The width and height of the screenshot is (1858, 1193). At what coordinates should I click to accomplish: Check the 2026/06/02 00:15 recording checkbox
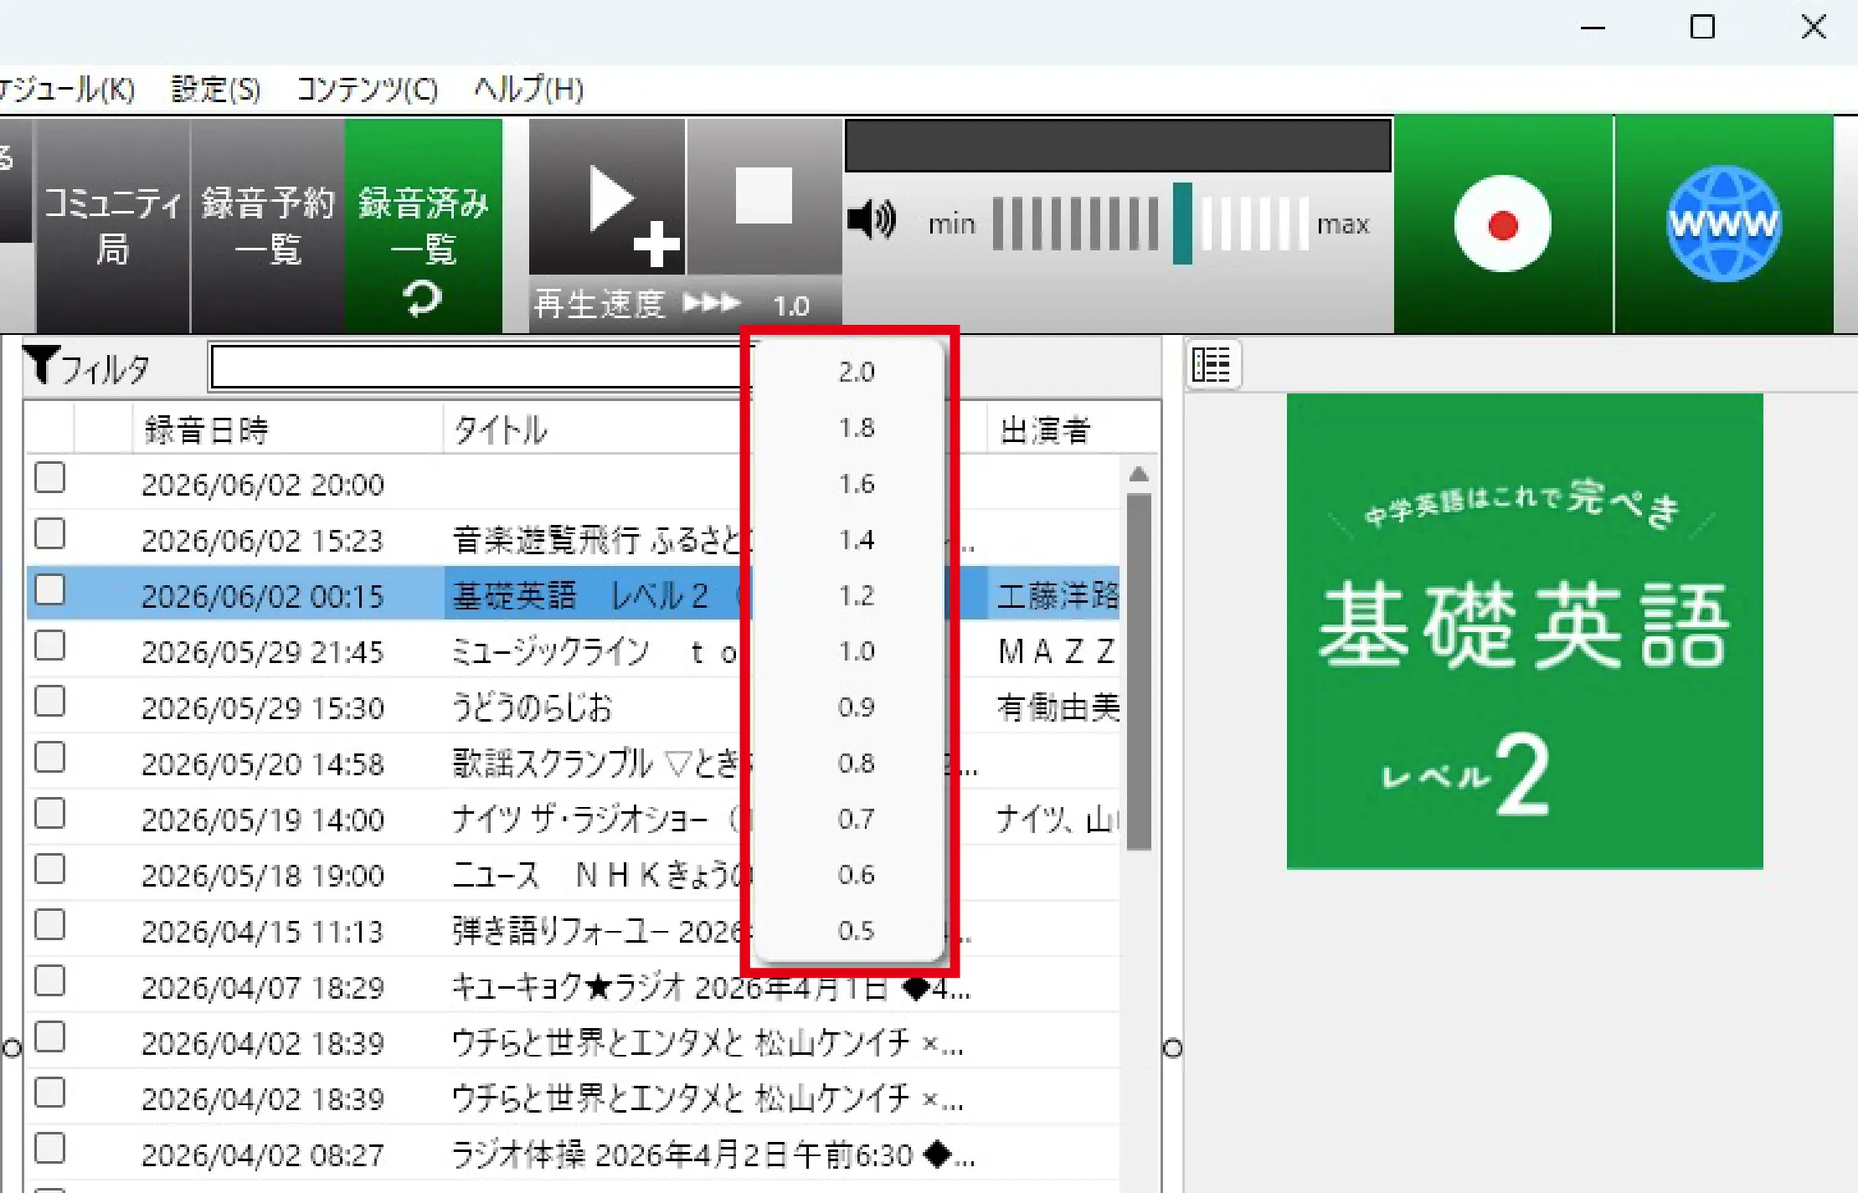(x=50, y=589)
